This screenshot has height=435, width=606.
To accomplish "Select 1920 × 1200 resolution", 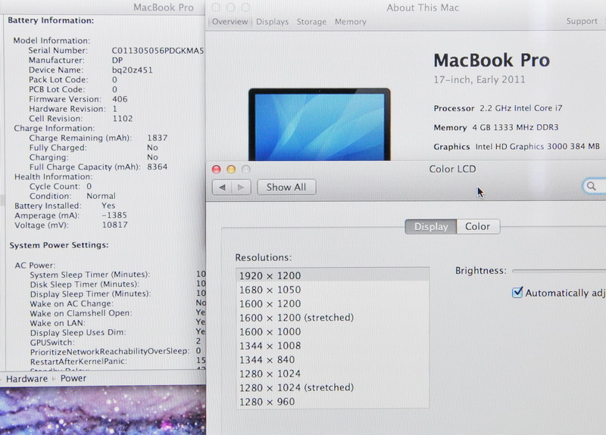I will pyautogui.click(x=333, y=275).
